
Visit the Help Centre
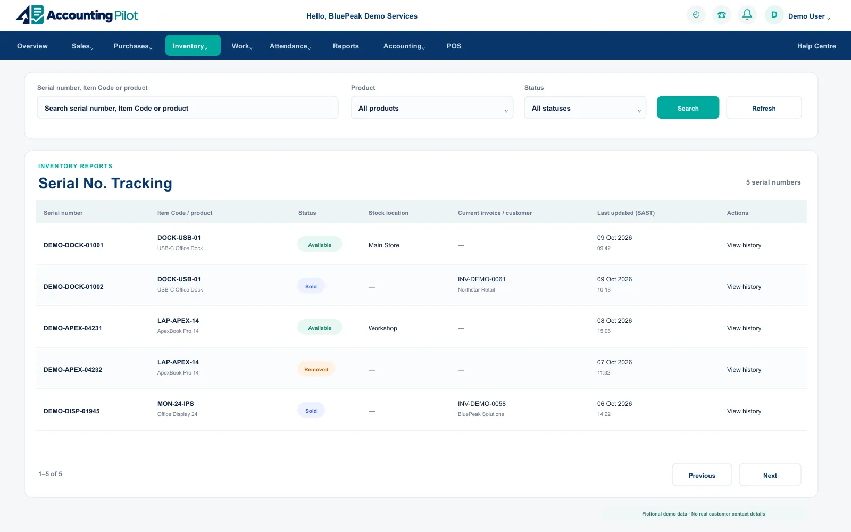point(816,46)
